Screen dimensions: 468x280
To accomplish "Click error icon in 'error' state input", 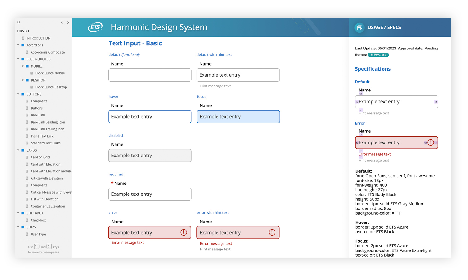I will [x=184, y=232].
